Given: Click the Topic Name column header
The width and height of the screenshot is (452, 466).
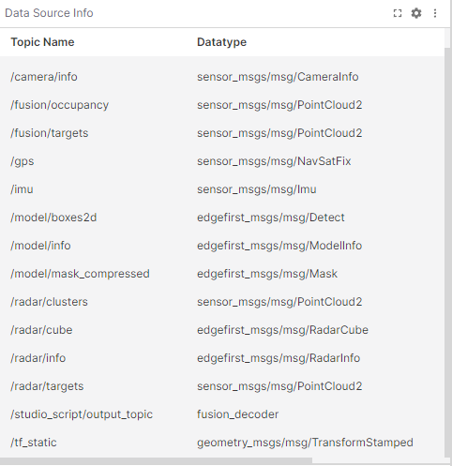Looking at the screenshot, I should pyautogui.click(x=42, y=42).
